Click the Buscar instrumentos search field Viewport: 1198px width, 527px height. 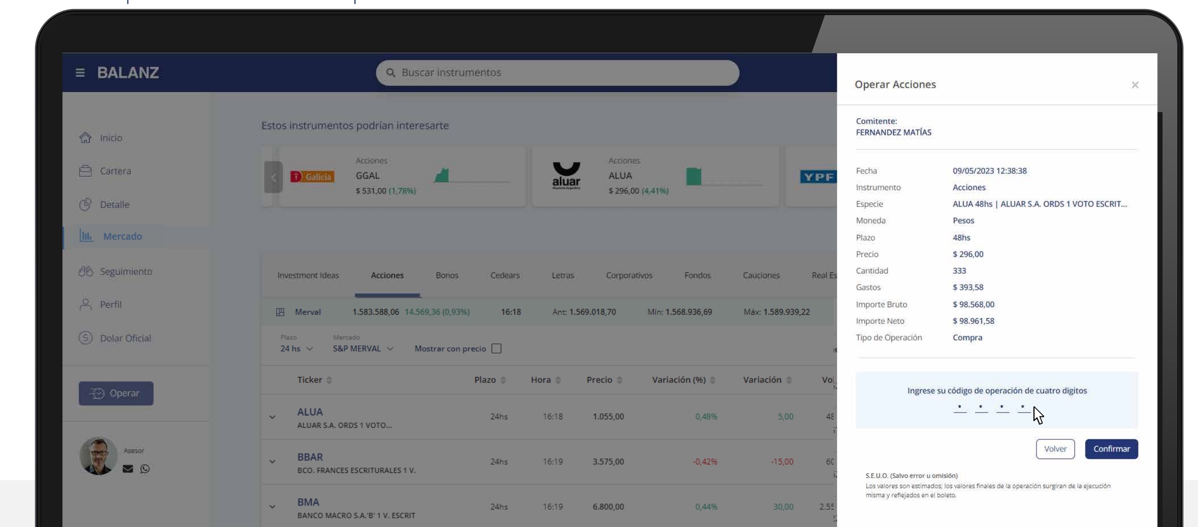click(x=557, y=73)
